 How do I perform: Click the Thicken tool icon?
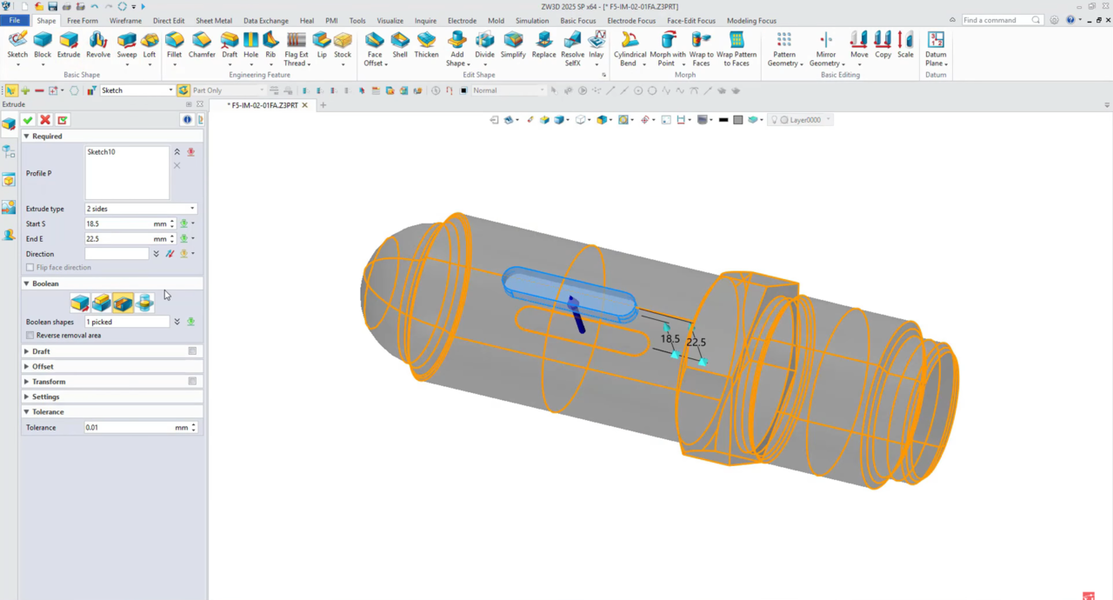coord(426,44)
